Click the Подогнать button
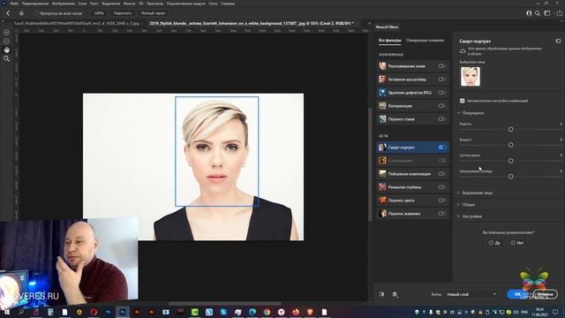 pos(123,13)
